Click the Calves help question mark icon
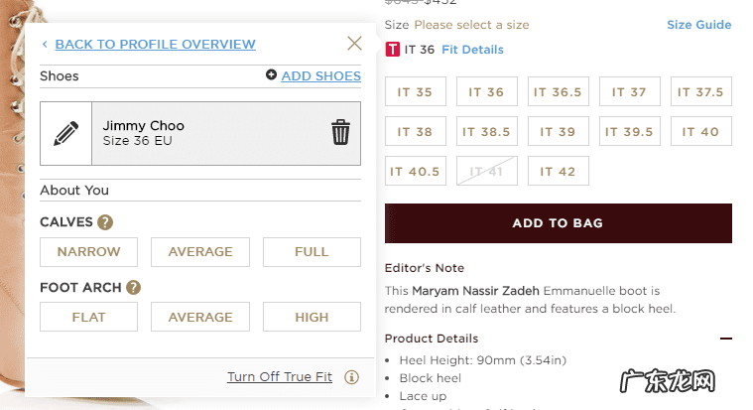The height and width of the screenshot is (410, 753). click(x=105, y=222)
